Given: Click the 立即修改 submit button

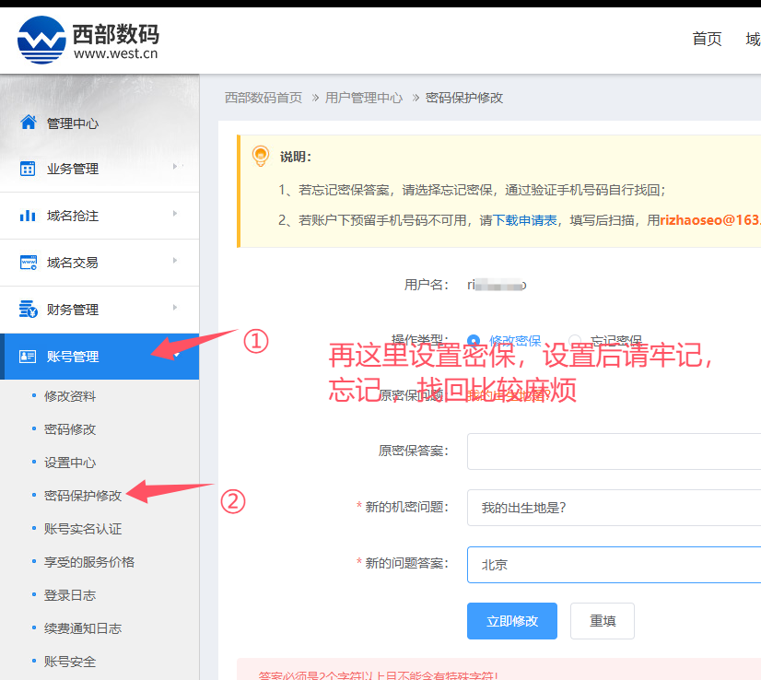Looking at the screenshot, I should (x=512, y=621).
